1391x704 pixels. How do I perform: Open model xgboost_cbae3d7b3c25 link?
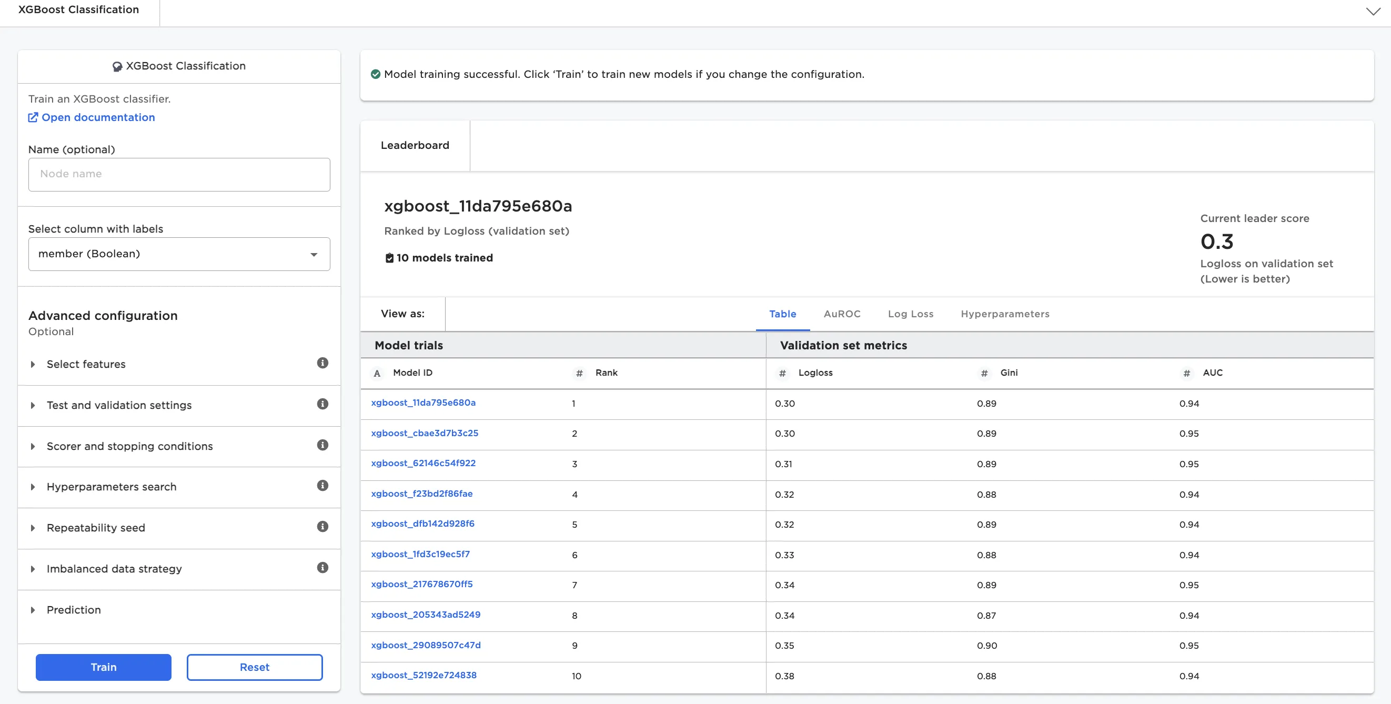(425, 433)
